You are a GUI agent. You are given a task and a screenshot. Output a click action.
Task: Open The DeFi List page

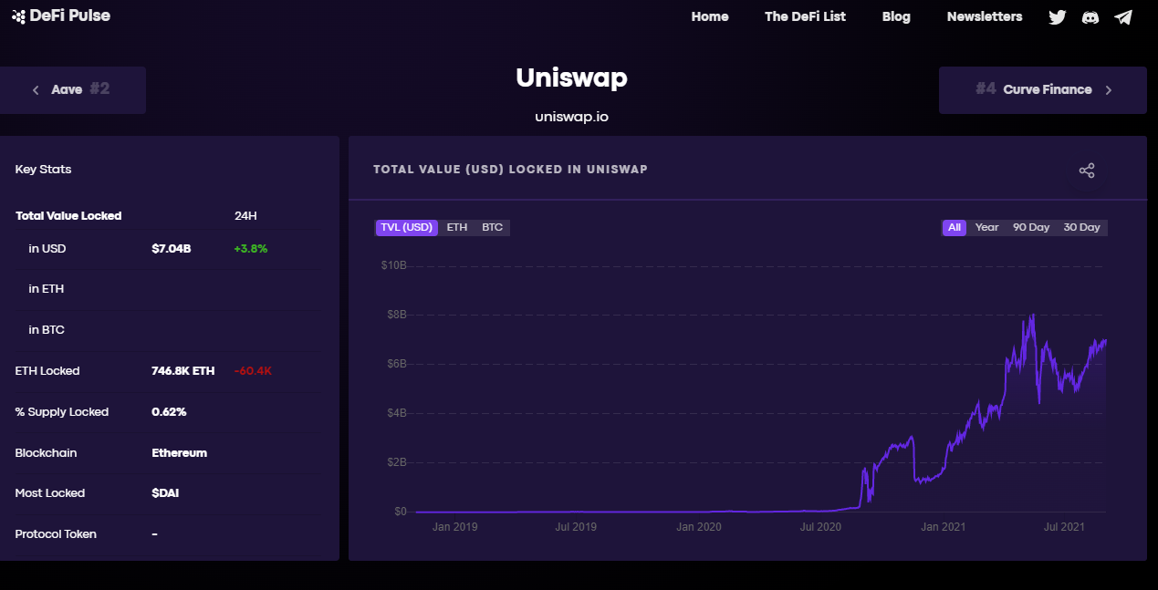[x=805, y=16]
